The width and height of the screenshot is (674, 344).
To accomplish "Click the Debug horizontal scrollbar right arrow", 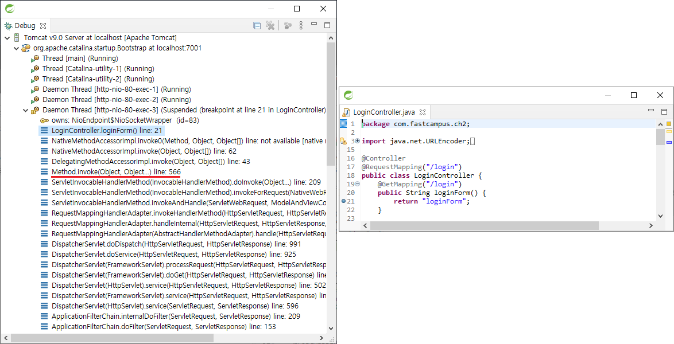I will [321, 338].
